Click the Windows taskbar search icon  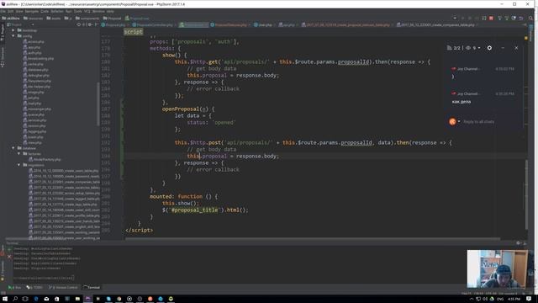click(15, 299)
